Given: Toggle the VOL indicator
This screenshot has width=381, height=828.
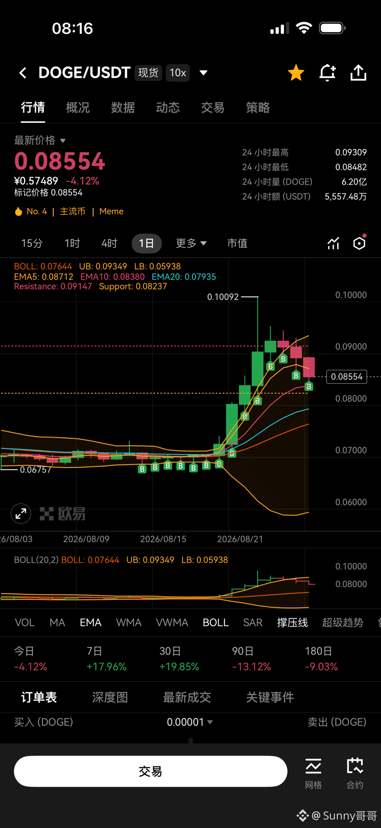Looking at the screenshot, I should [24, 623].
